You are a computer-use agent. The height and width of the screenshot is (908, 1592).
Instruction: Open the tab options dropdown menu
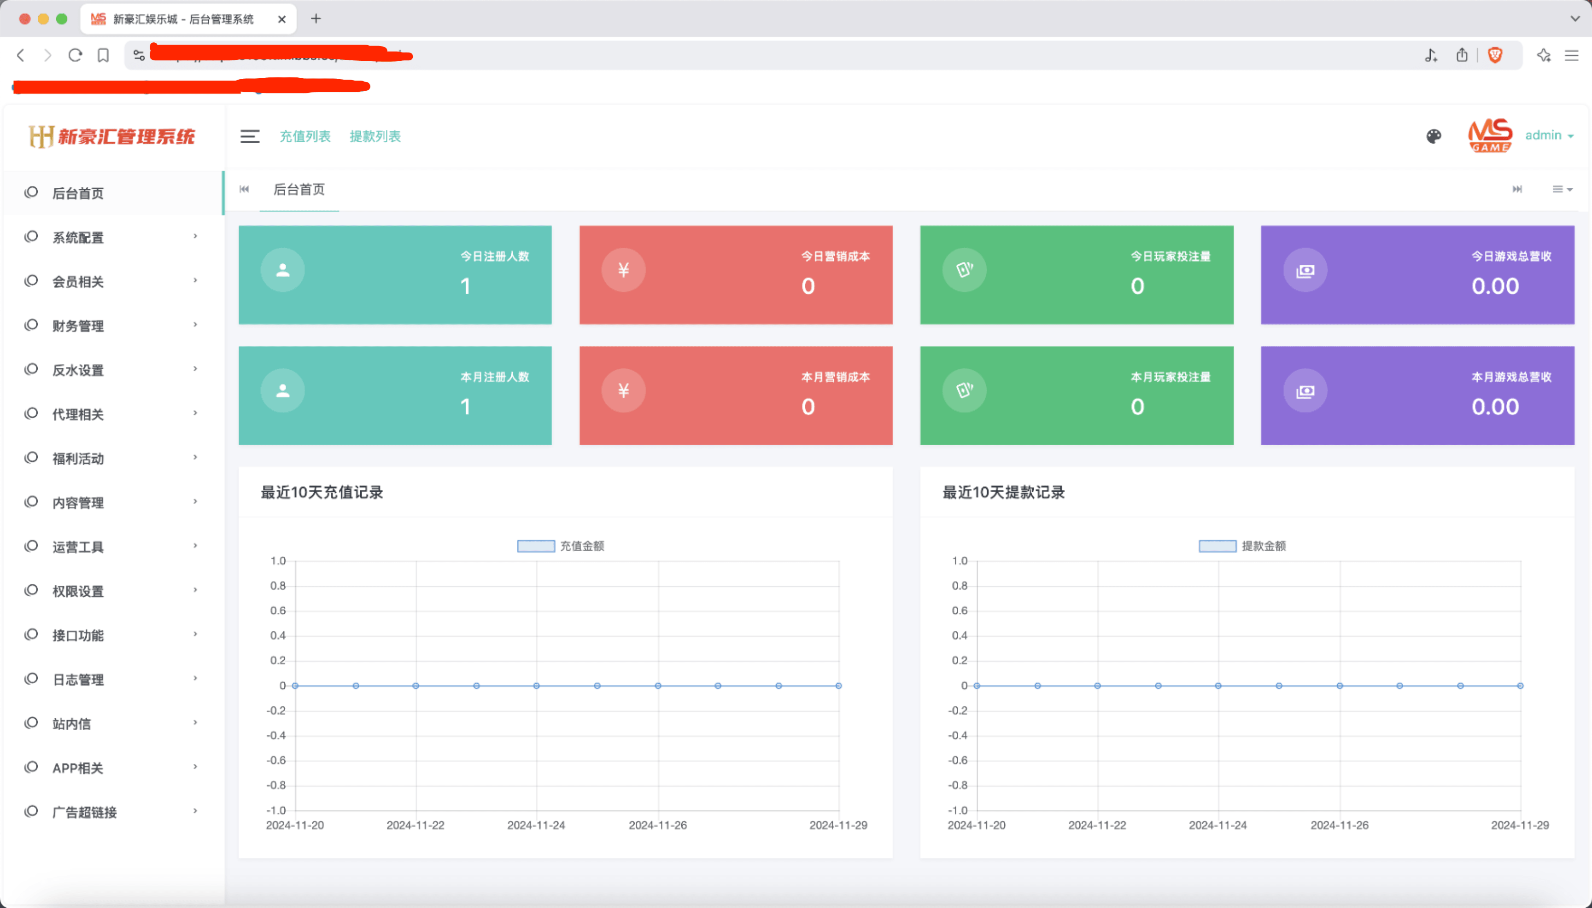[1562, 189]
